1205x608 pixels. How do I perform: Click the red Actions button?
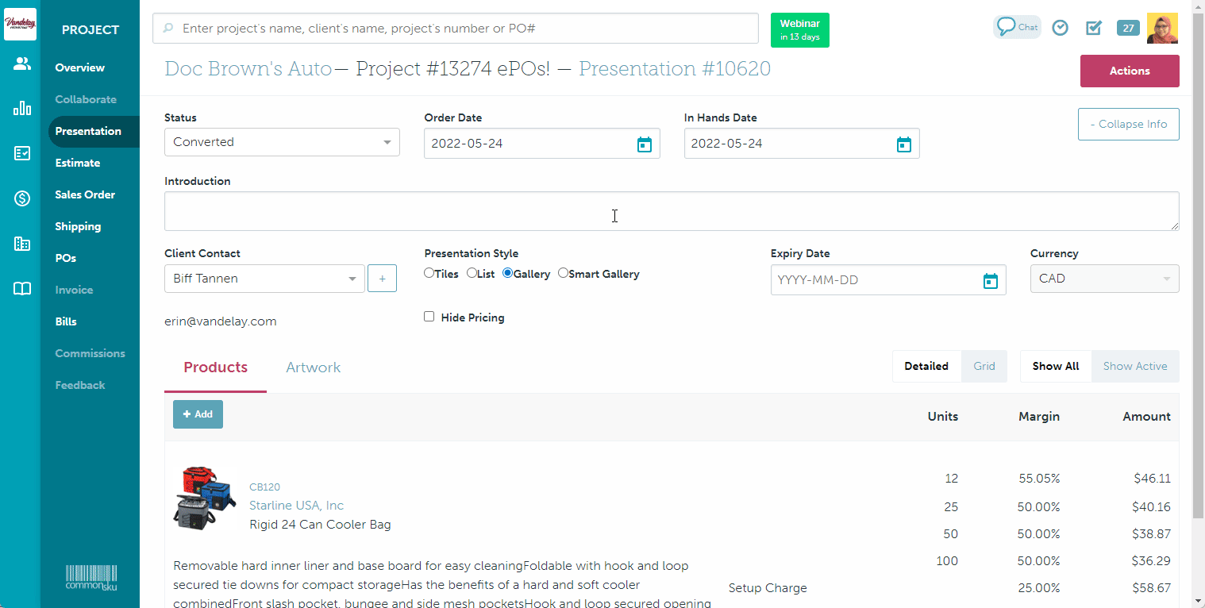pos(1129,71)
